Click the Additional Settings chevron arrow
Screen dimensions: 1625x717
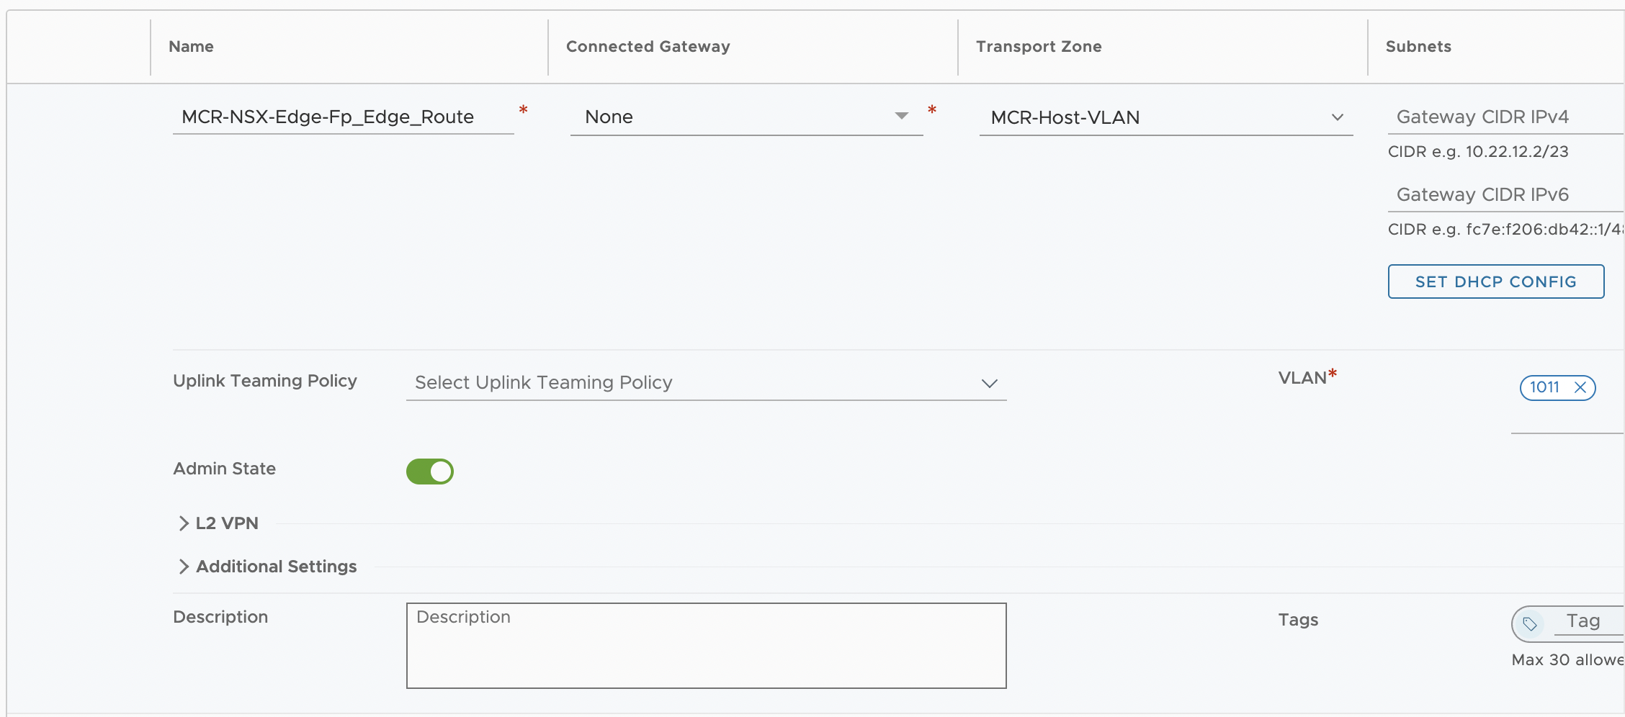[x=184, y=567]
